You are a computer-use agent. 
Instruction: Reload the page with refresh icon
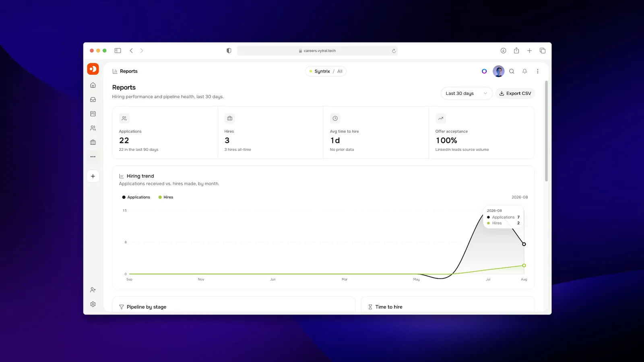(x=394, y=51)
